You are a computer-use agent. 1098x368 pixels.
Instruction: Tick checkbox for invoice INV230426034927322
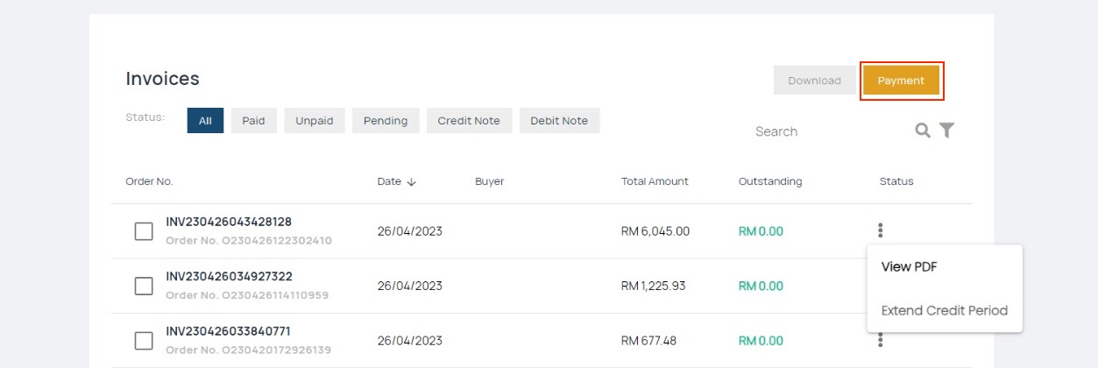(144, 286)
